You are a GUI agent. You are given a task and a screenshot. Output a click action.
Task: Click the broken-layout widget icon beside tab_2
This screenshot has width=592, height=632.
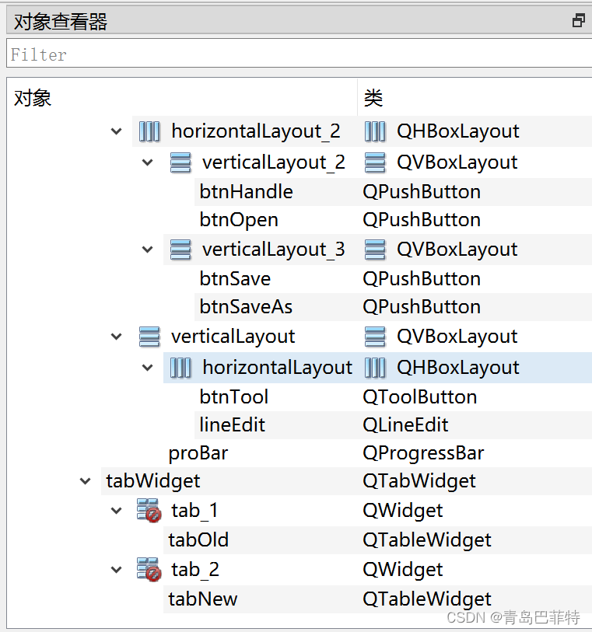coord(149,569)
